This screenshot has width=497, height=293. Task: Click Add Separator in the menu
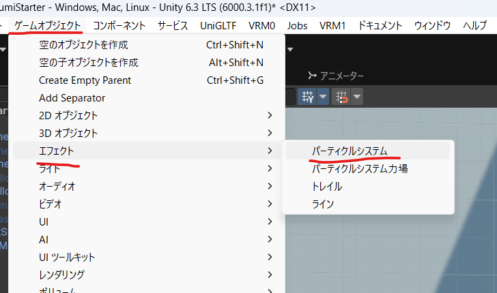[72, 98]
